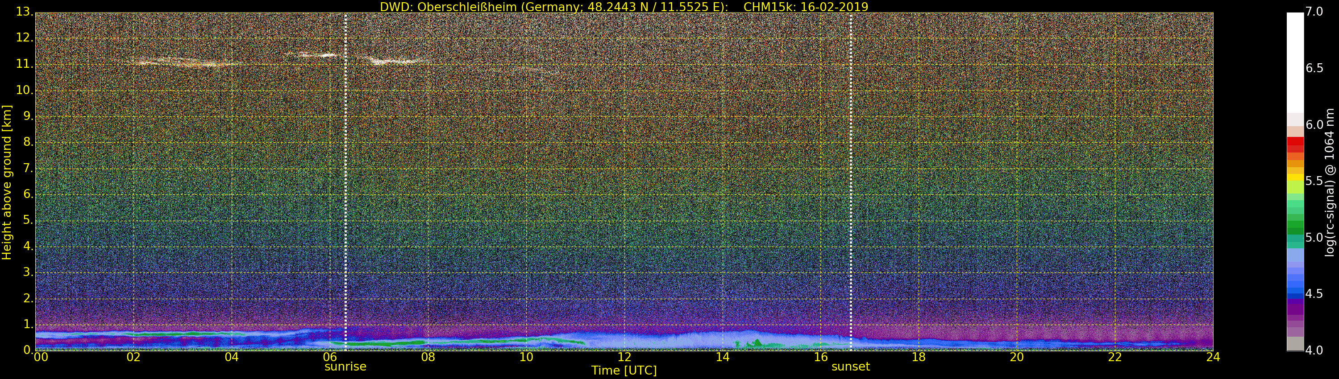The width and height of the screenshot is (1339, 379).
Task: Select the 12 tick on time axis
Action: click(x=624, y=357)
